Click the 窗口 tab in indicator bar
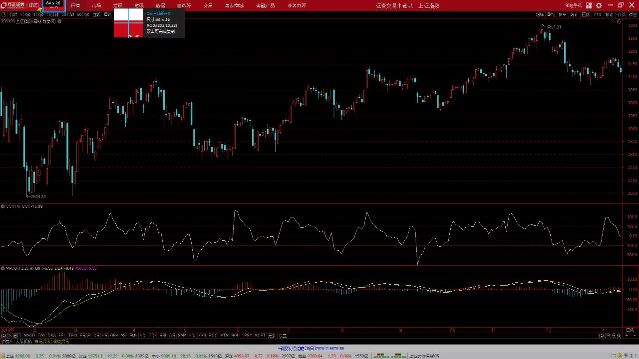Image resolution: width=639 pixels, height=359 pixels. click(x=17, y=335)
